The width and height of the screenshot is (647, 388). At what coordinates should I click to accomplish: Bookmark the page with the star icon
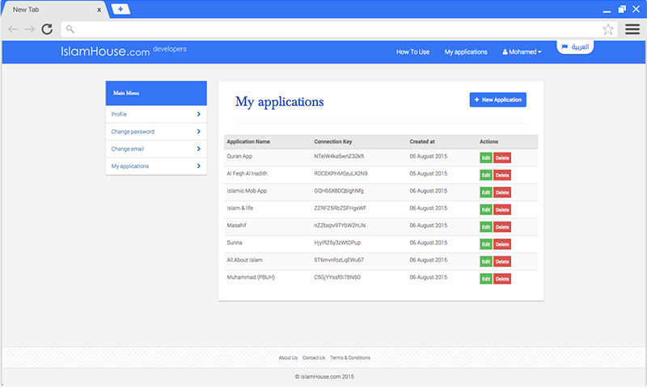[x=608, y=29]
